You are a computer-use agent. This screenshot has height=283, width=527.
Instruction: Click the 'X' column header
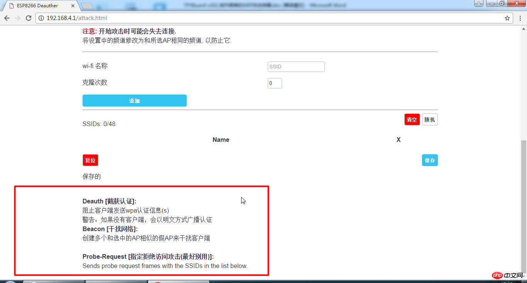tap(399, 140)
